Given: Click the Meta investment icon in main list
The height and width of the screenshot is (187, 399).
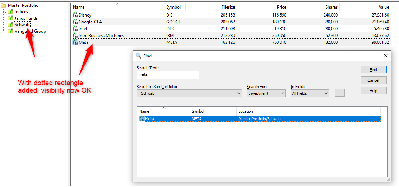Looking at the screenshot, I should (75, 42).
